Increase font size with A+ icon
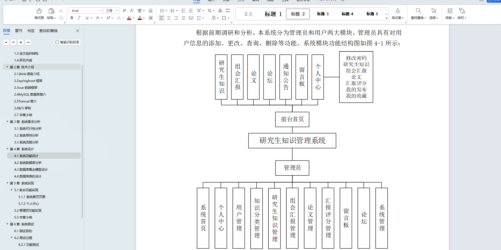Image resolution: width=501 pixels, height=250 pixels. click(125, 11)
